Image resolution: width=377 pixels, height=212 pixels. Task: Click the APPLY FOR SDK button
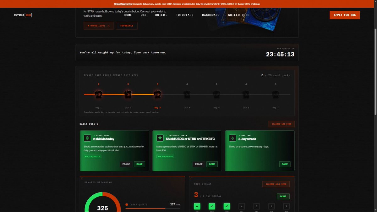click(x=345, y=15)
